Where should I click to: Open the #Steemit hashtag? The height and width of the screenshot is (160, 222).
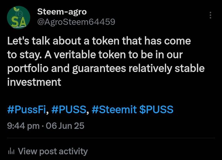coord(114,109)
